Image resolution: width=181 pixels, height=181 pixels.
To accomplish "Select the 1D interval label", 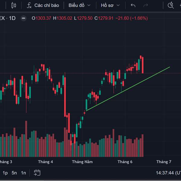I will tap(12, 18).
